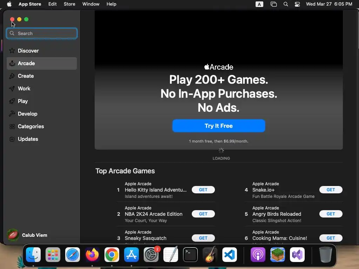Click the Calub Viem account name
The height and width of the screenshot is (269, 359).
[x=35, y=235]
